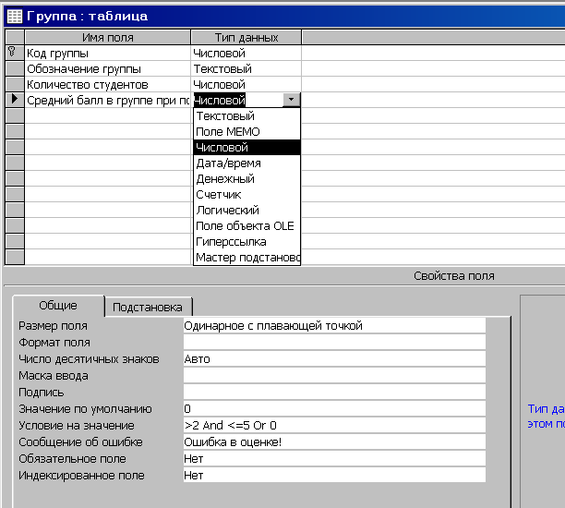This screenshot has height=508, width=565.
Task: Click the Сообщение об ошибке field
Action: [334, 442]
